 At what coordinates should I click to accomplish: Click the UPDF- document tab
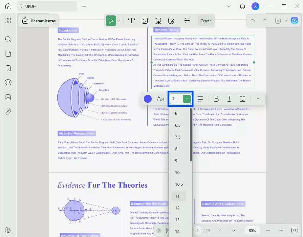tap(47, 6)
